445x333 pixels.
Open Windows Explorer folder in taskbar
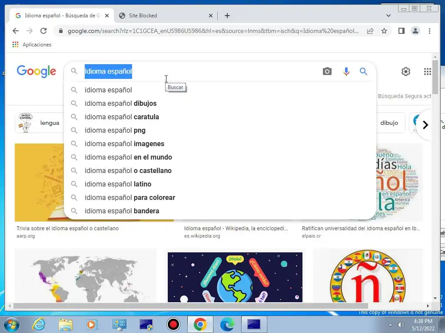tap(66, 324)
